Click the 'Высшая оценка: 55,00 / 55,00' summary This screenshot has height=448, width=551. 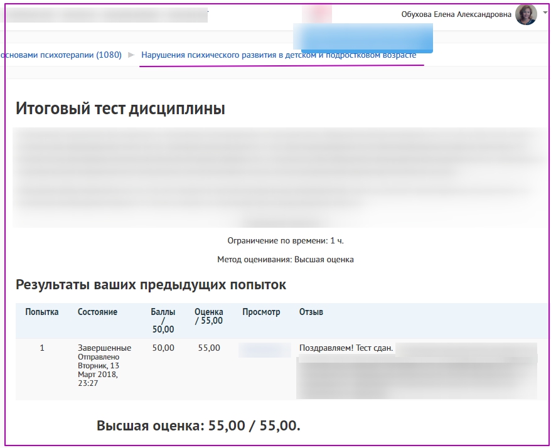198,426
